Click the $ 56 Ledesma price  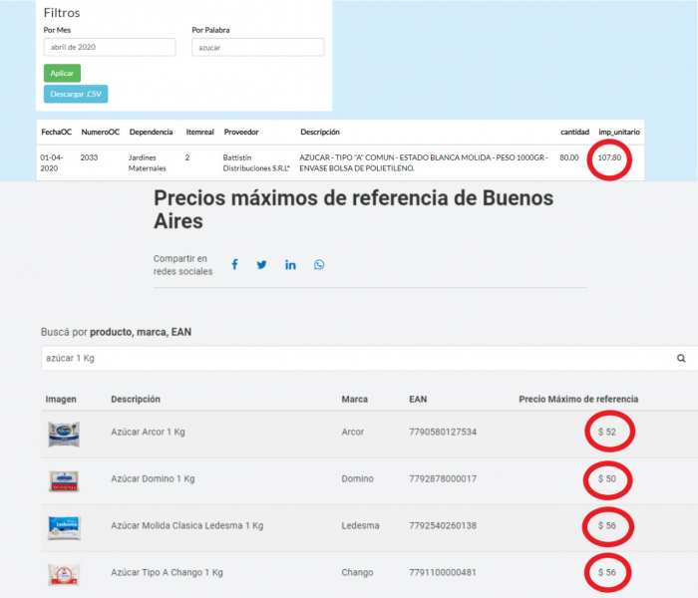(607, 525)
